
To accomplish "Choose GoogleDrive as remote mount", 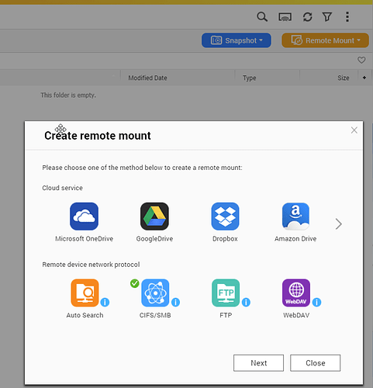I will pos(154,217).
